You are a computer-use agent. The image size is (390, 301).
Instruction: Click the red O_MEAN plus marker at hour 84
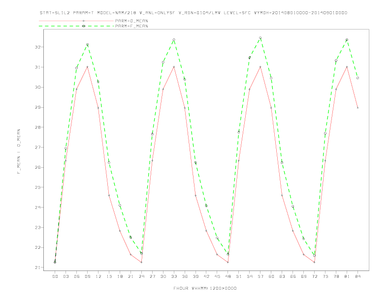point(357,108)
